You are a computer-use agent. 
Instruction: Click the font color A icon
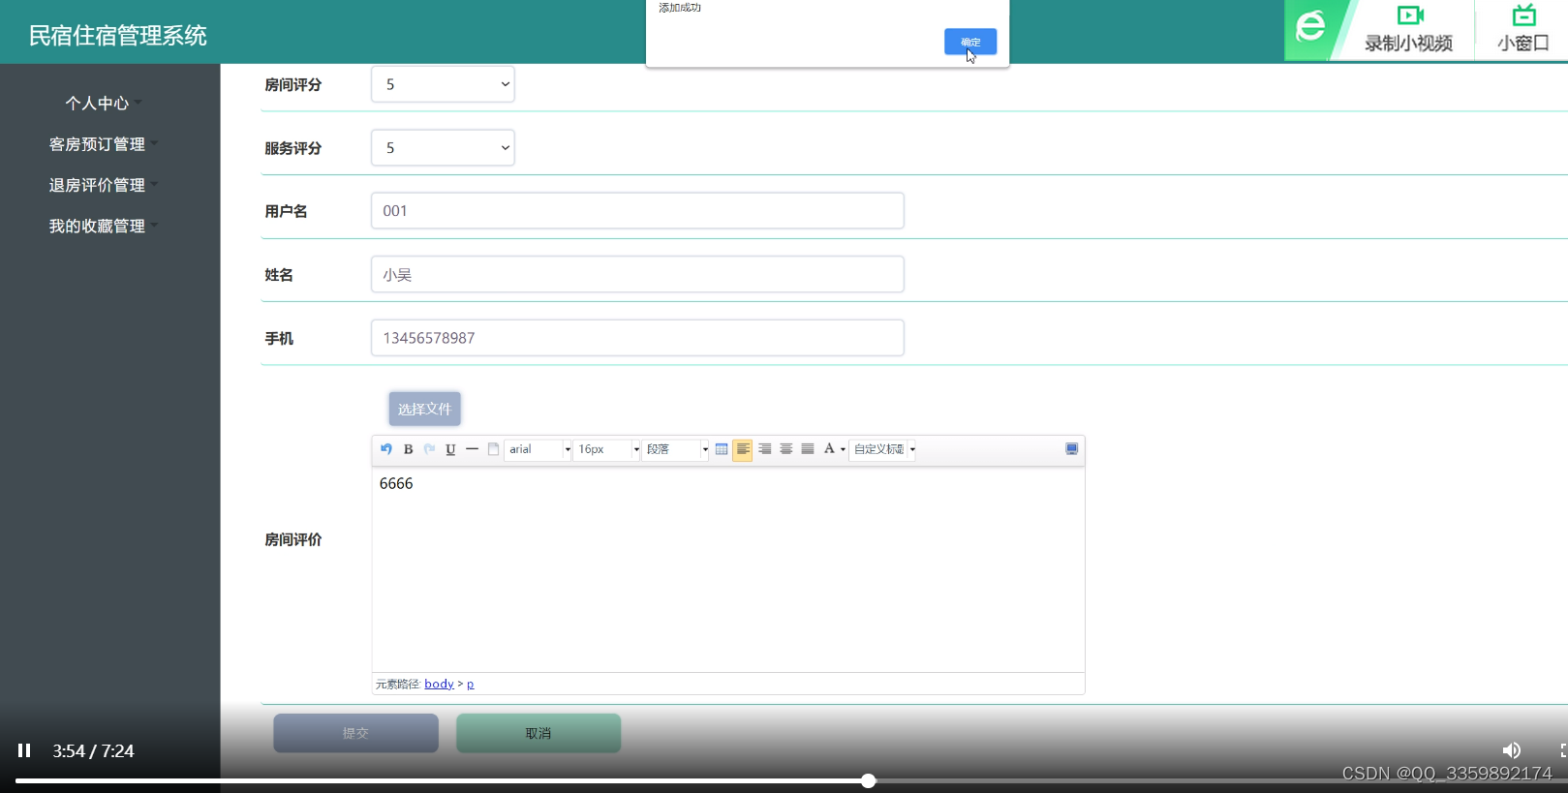coord(829,449)
